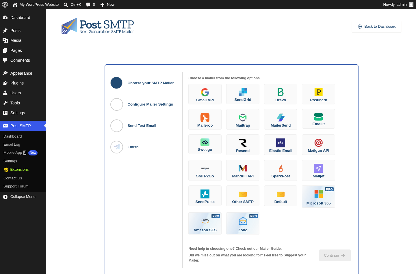The width and height of the screenshot is (416, 274).
Task: Click the admin user avatar
Action: 411,4
